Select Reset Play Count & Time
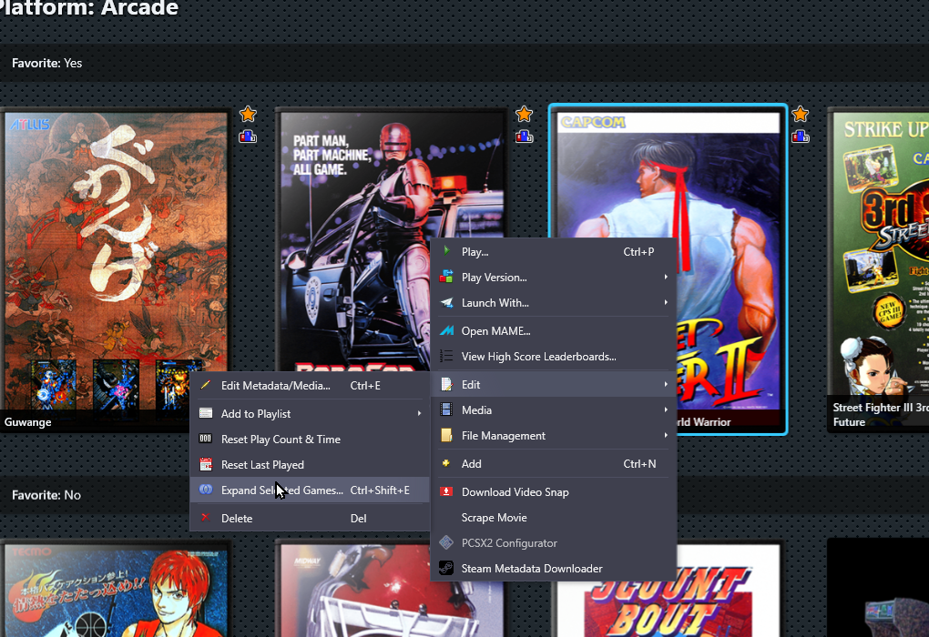 pos(310,440)
